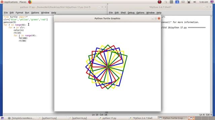Maximize the python 17.py editor window
Screen dimensions: 215x120
102,7
